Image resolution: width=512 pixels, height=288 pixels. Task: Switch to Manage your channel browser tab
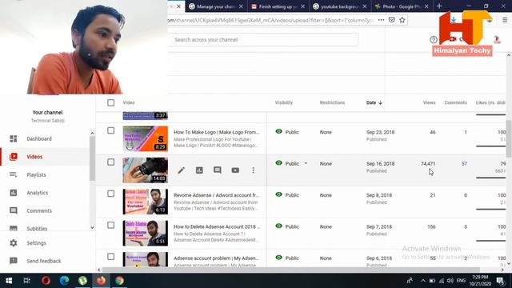pyautogui.click(x=216, y=6)
